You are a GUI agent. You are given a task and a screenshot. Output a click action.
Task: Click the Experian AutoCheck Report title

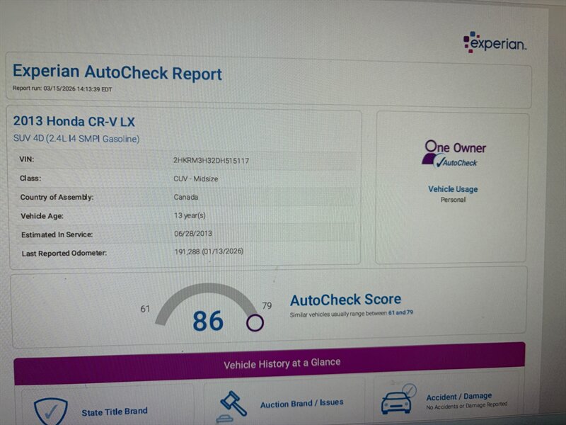pos(117,73)
